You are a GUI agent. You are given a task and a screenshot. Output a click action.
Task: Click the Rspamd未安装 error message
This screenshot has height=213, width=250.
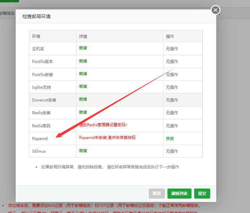[x=107, y=138]
